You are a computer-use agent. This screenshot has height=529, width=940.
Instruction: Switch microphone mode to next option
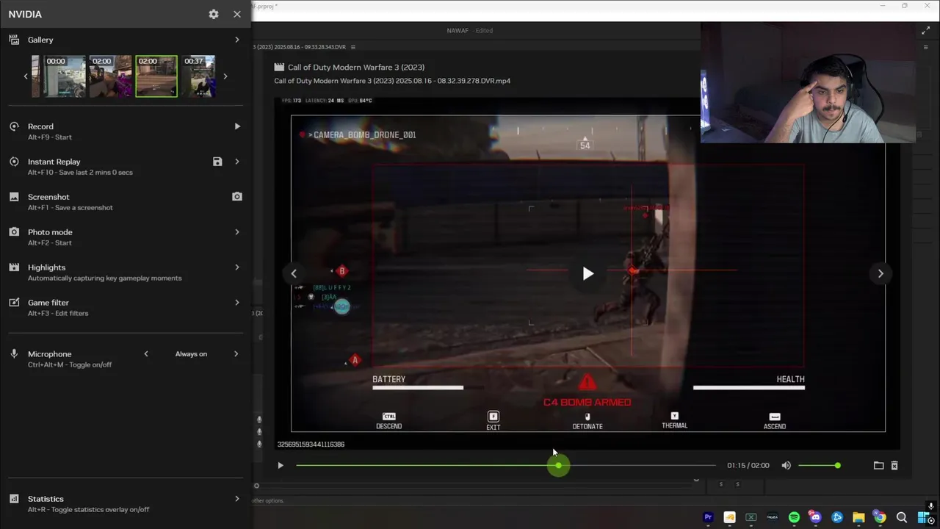236,354
